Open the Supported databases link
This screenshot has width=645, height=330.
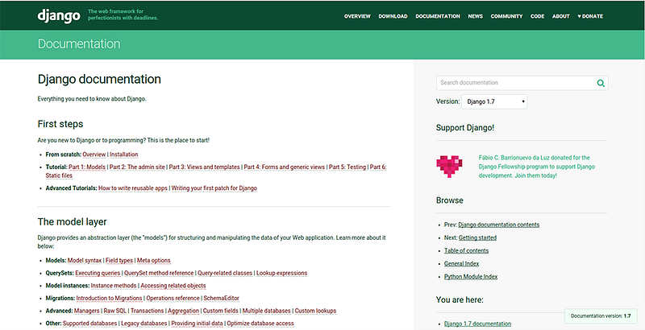point(89,324)
